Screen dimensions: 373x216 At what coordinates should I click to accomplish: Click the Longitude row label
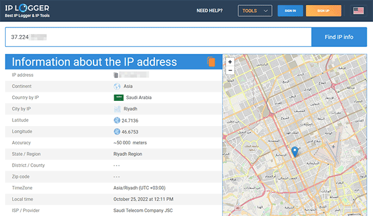coord(22,131)
